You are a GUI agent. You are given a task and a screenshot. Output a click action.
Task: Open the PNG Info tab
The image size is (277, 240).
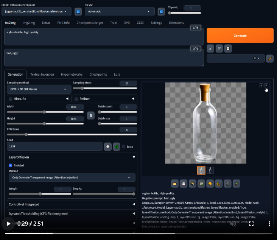(64, 23)
